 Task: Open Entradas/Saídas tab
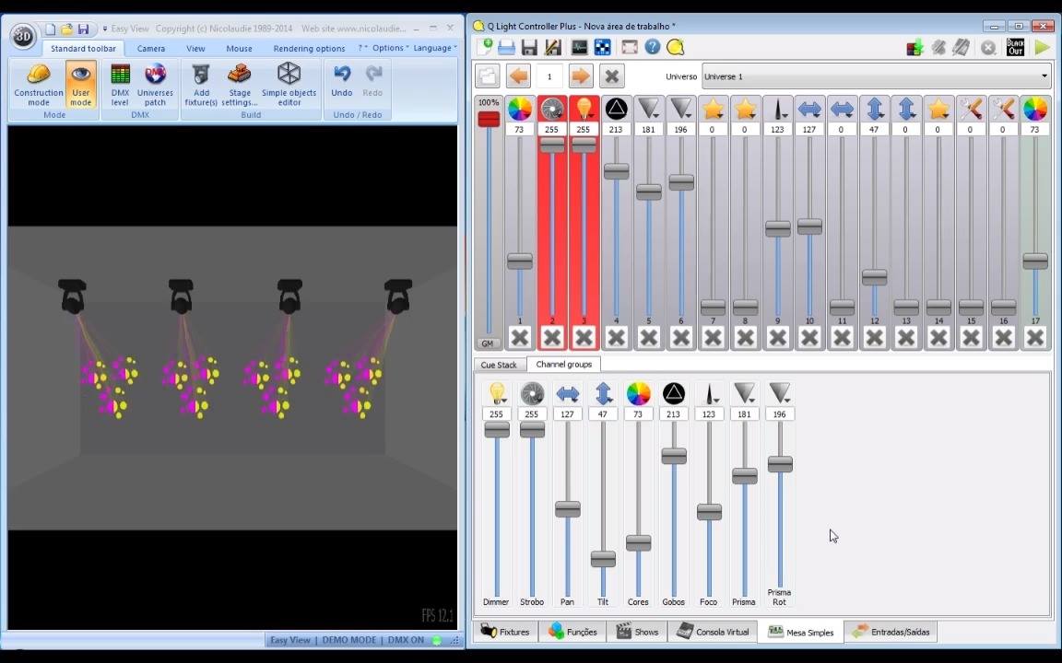pos(891,632)
